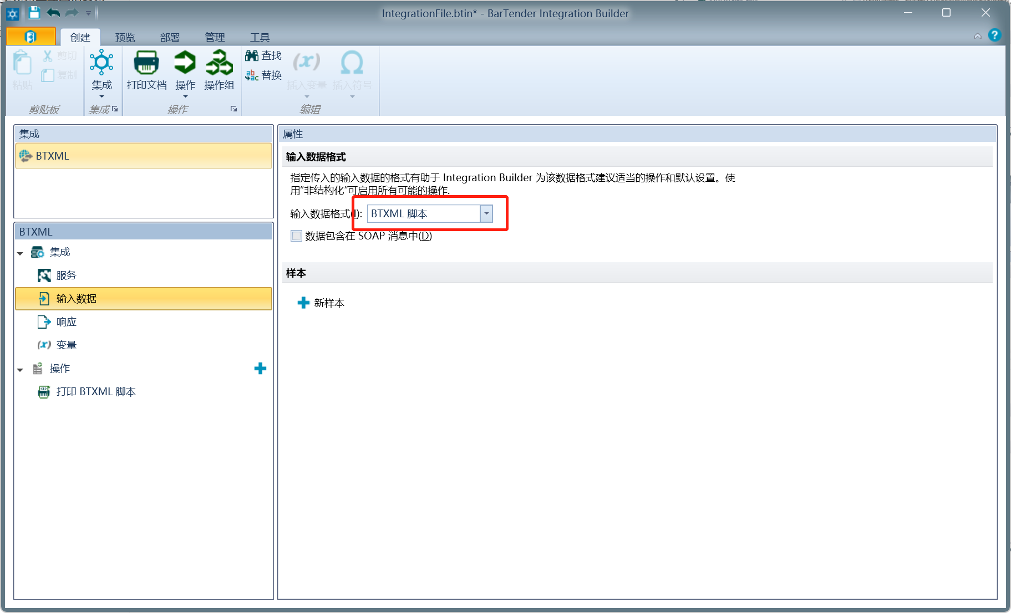Enable 数据包含在 SOAP 消息中 checkbox
1011x613 pixels.
click(x=297, y=236)
